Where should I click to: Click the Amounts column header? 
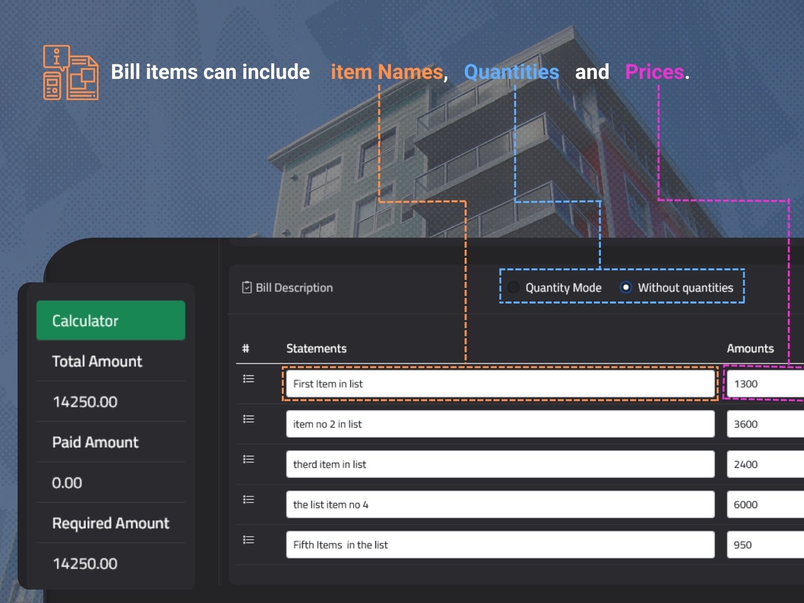click(750, 349)
